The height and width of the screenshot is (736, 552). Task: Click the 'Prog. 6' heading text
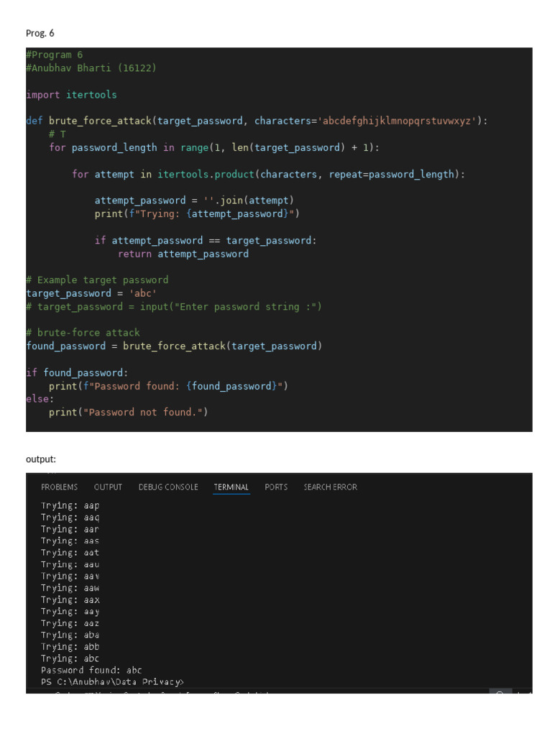(x=40, y=33)
